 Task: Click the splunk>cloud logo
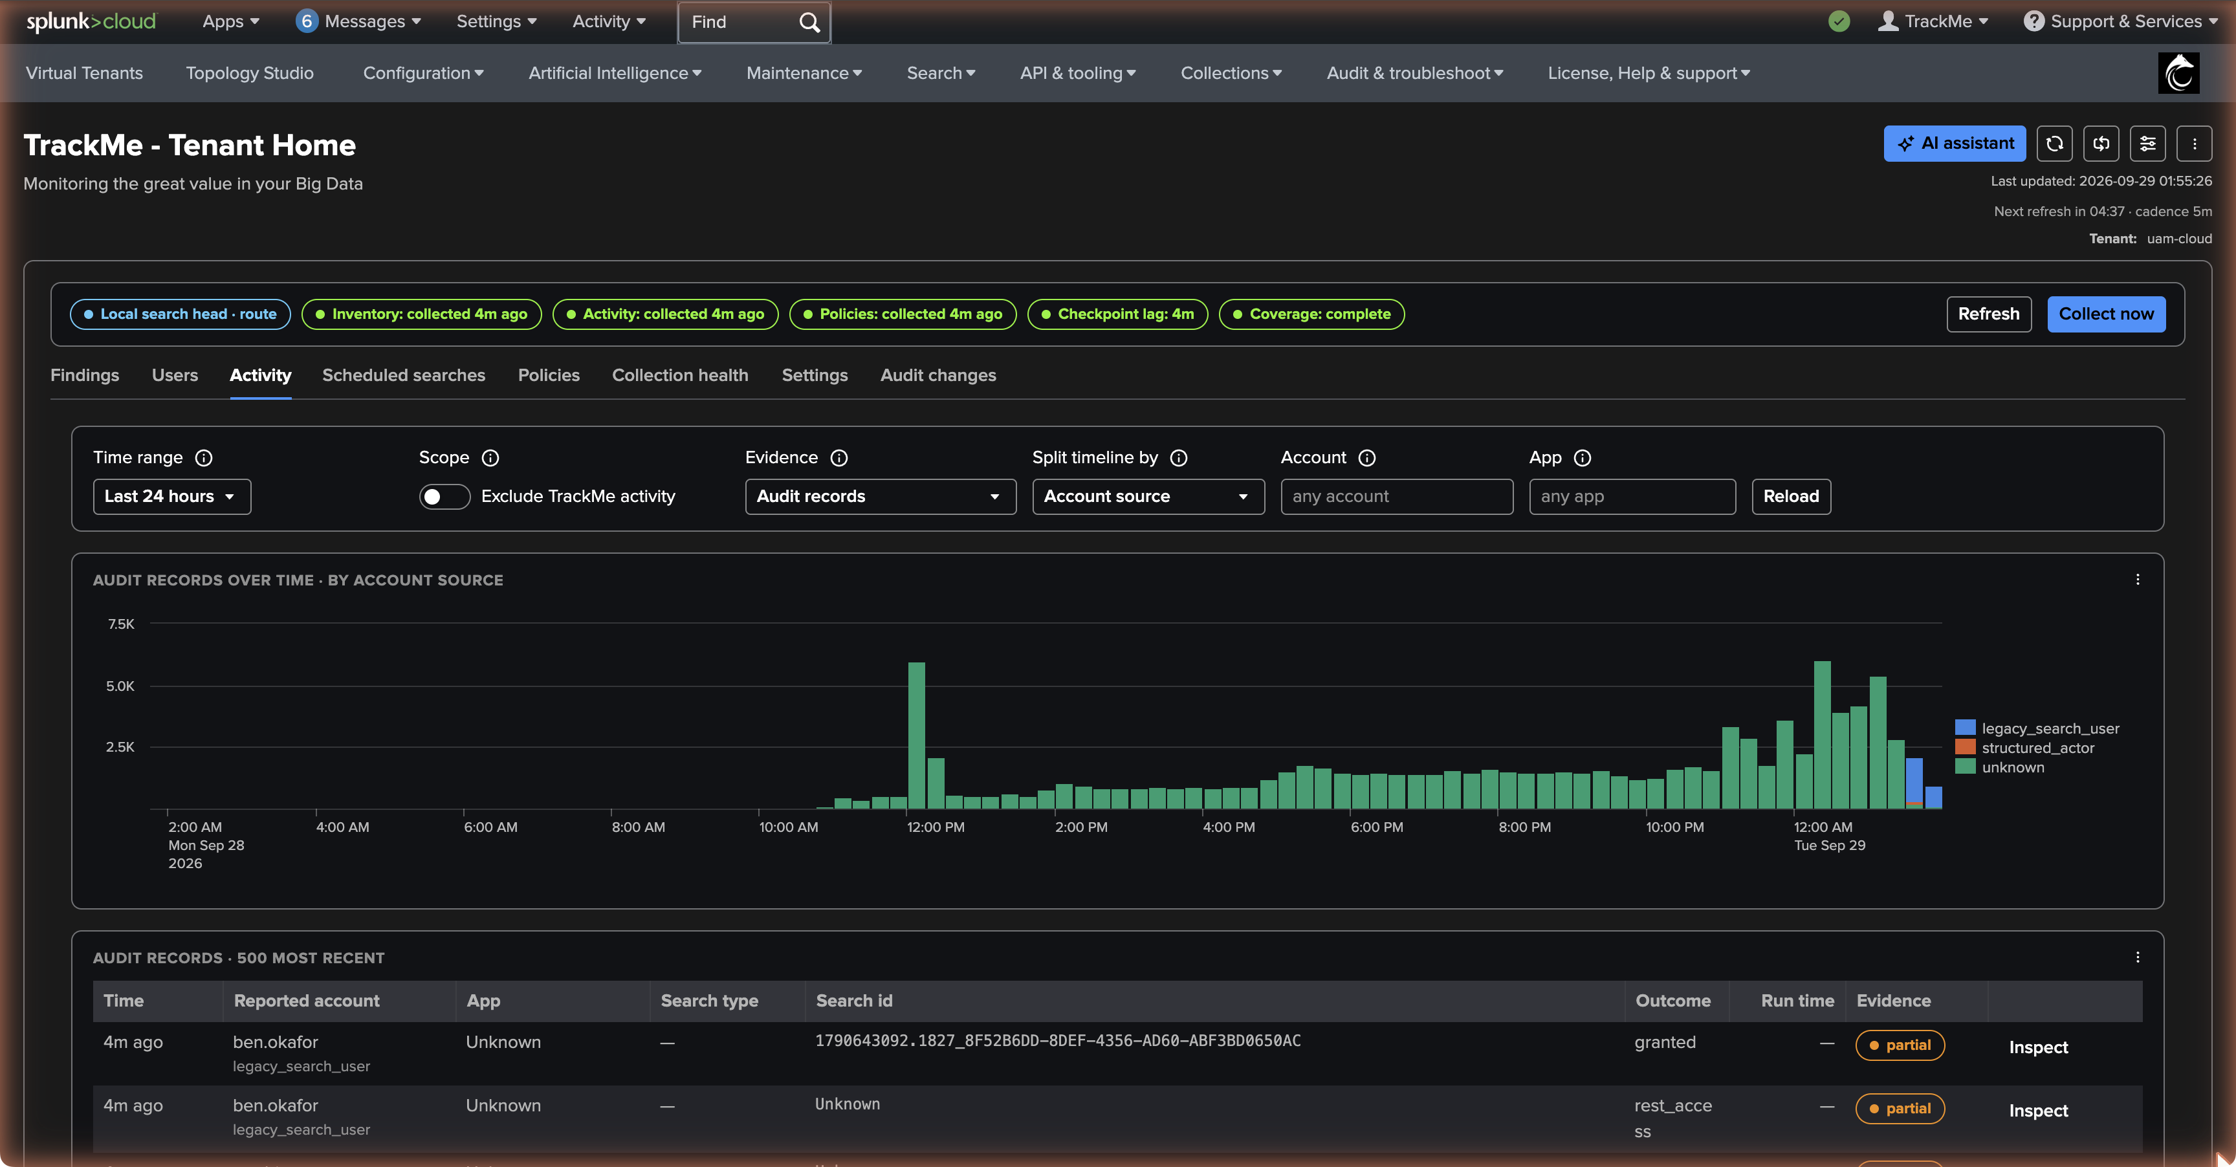[91, 22]
